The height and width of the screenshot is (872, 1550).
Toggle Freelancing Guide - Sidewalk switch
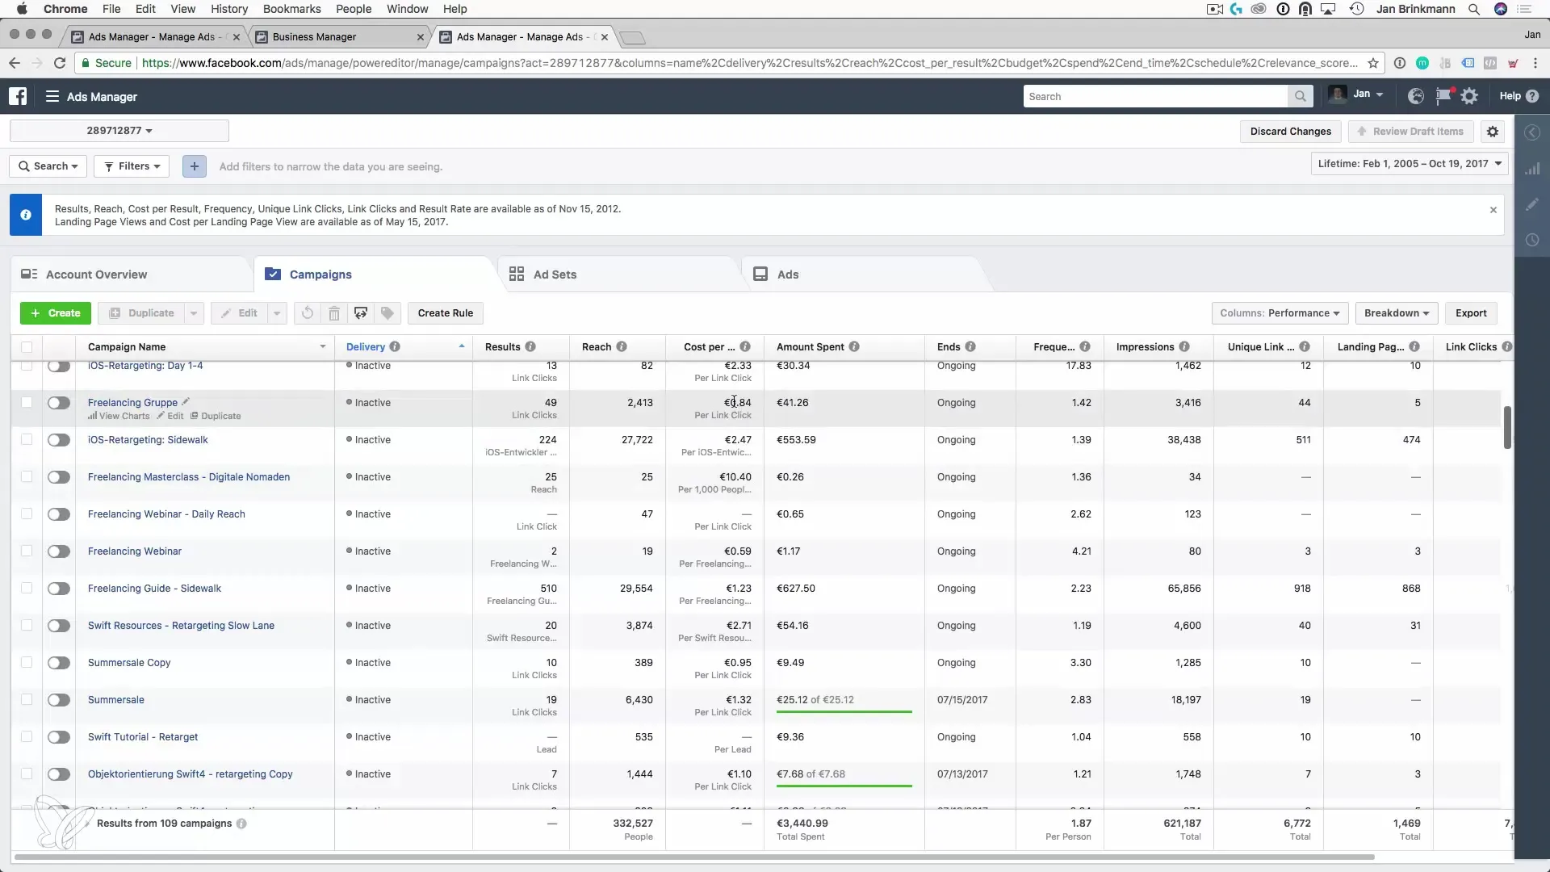[x=59, y=589]
